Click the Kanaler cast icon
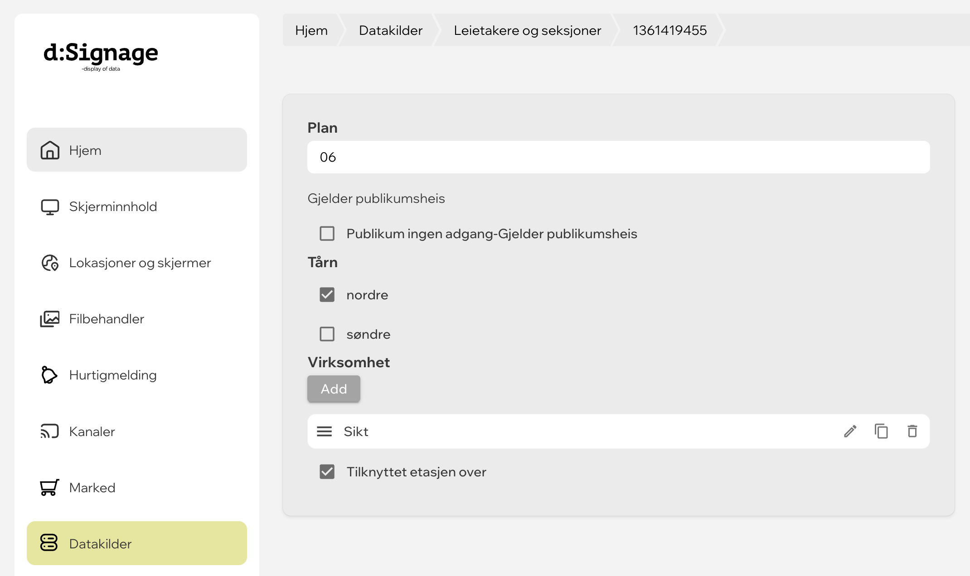The width and height of the screenshot is (970, 576). (50, 431)
